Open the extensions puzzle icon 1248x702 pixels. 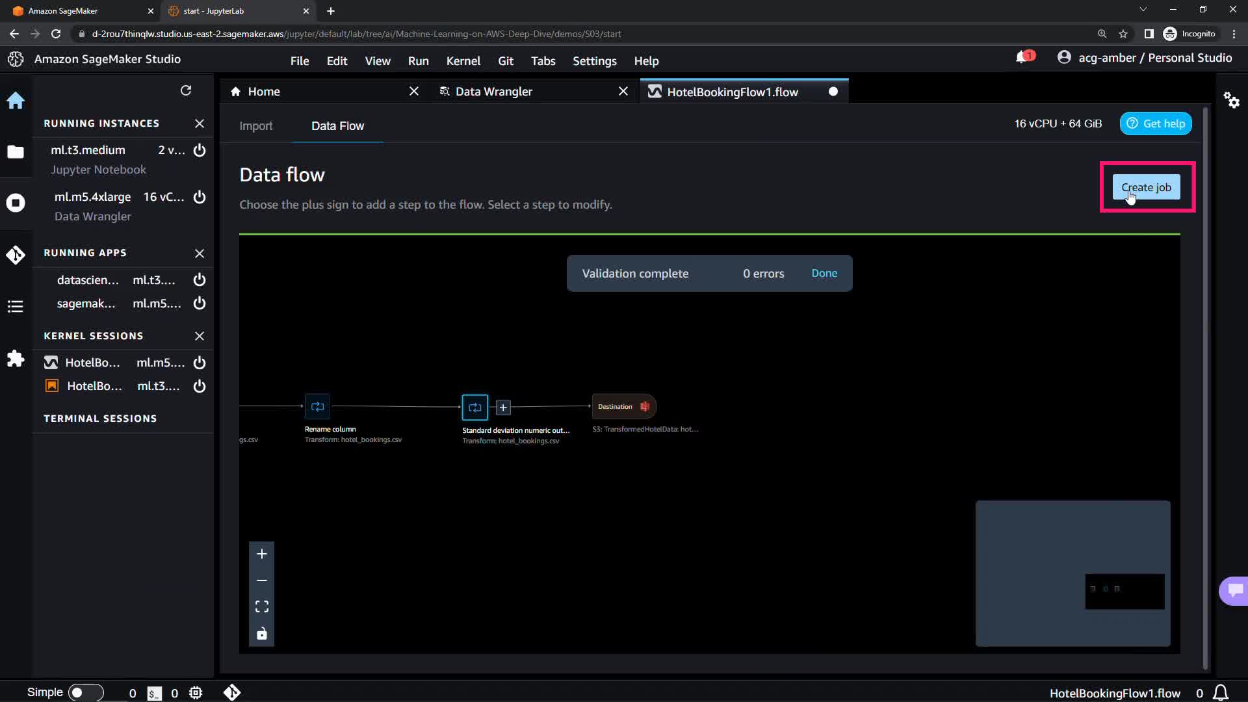[16, 359]
